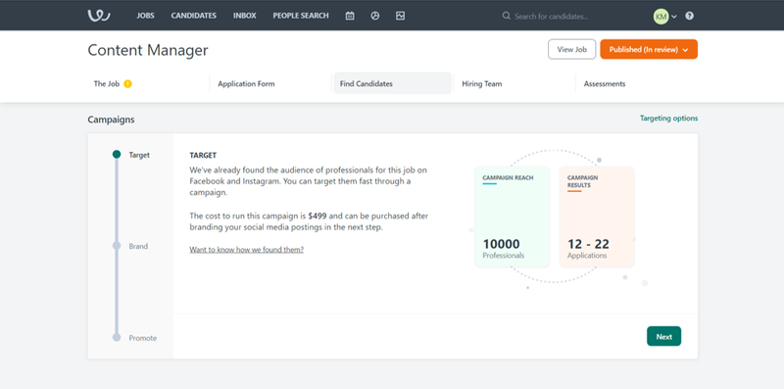Viewport: 784px width, 389px height.
Task: Click the yellow warning icon on The Job
Action: coord(128,84)
